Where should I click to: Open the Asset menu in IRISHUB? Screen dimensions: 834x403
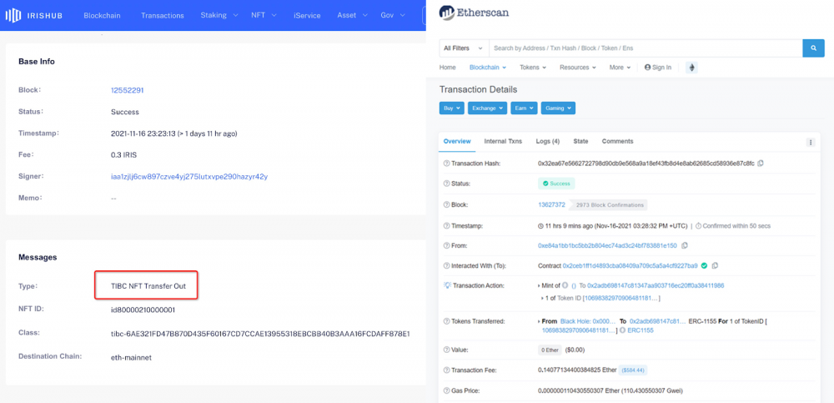coord(352,16)
